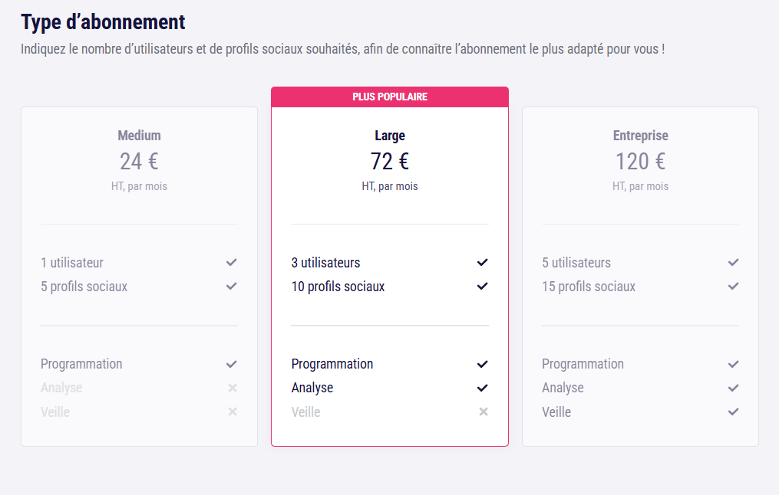779x495 pixels.
Task: Select the Medium plan title
Action: 139,136
